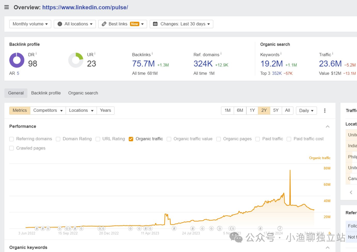Enable the URL Rating checkbox
The image size is (357, 252).
tap(98, 139)
